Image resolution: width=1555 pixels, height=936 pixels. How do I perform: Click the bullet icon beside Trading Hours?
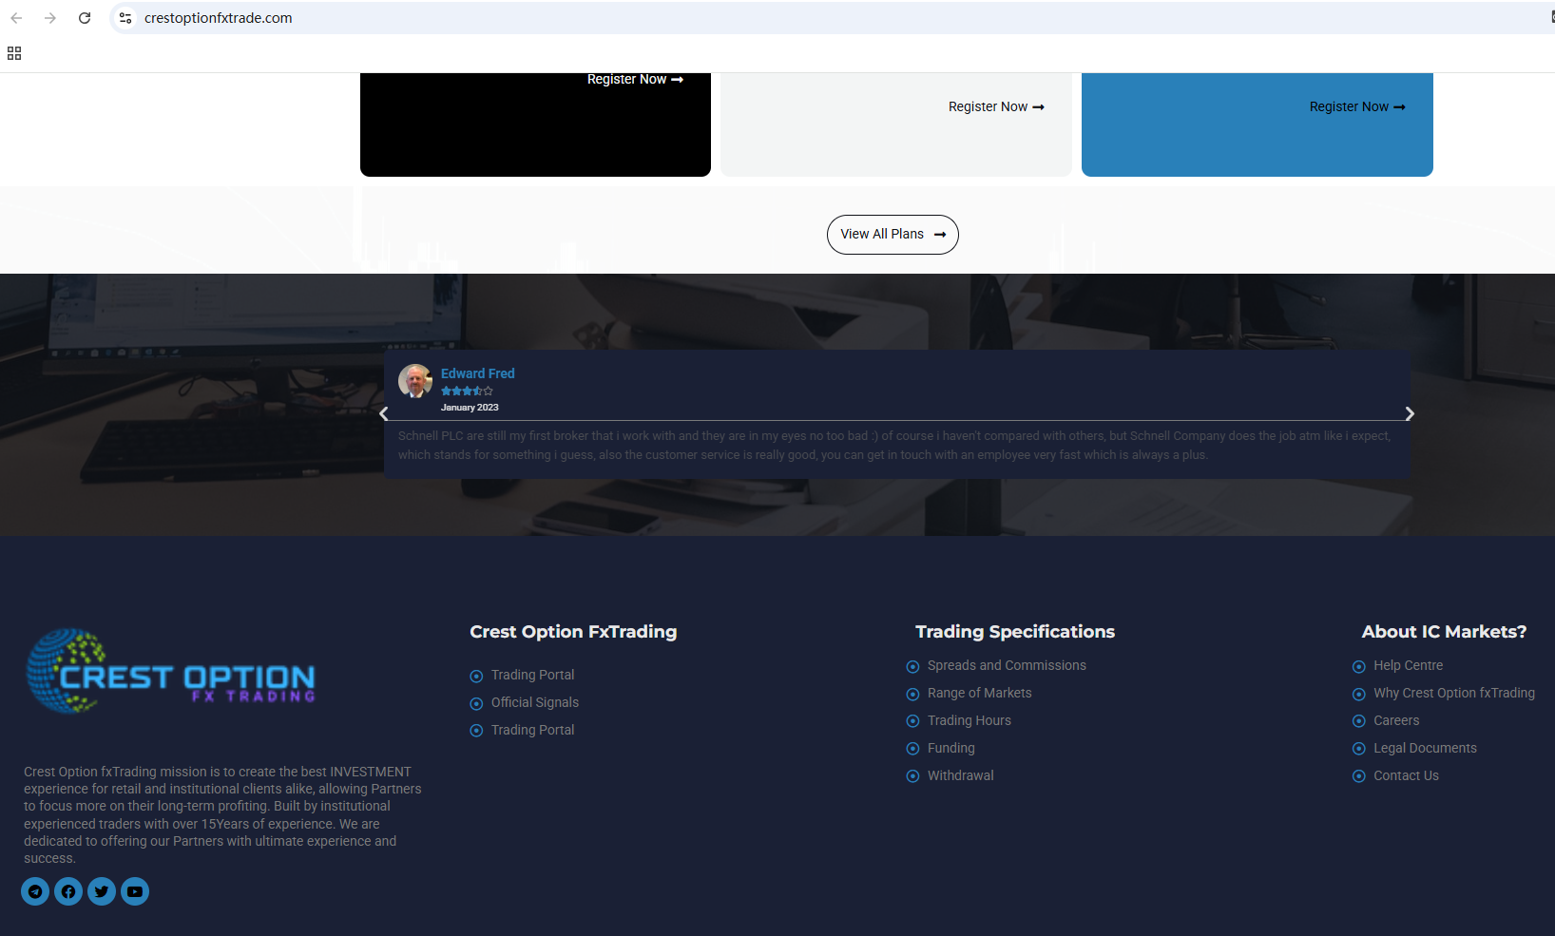pos(912,721)
